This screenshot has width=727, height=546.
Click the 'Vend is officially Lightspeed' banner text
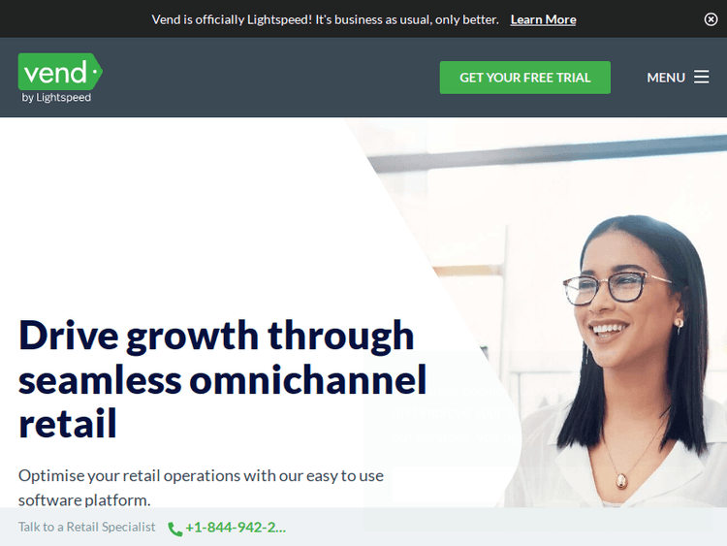click(x=325, y=19)
